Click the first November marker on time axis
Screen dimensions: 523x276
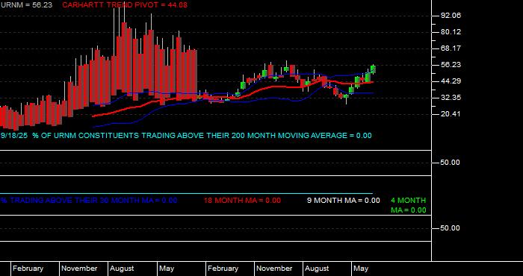coord(79,269)
